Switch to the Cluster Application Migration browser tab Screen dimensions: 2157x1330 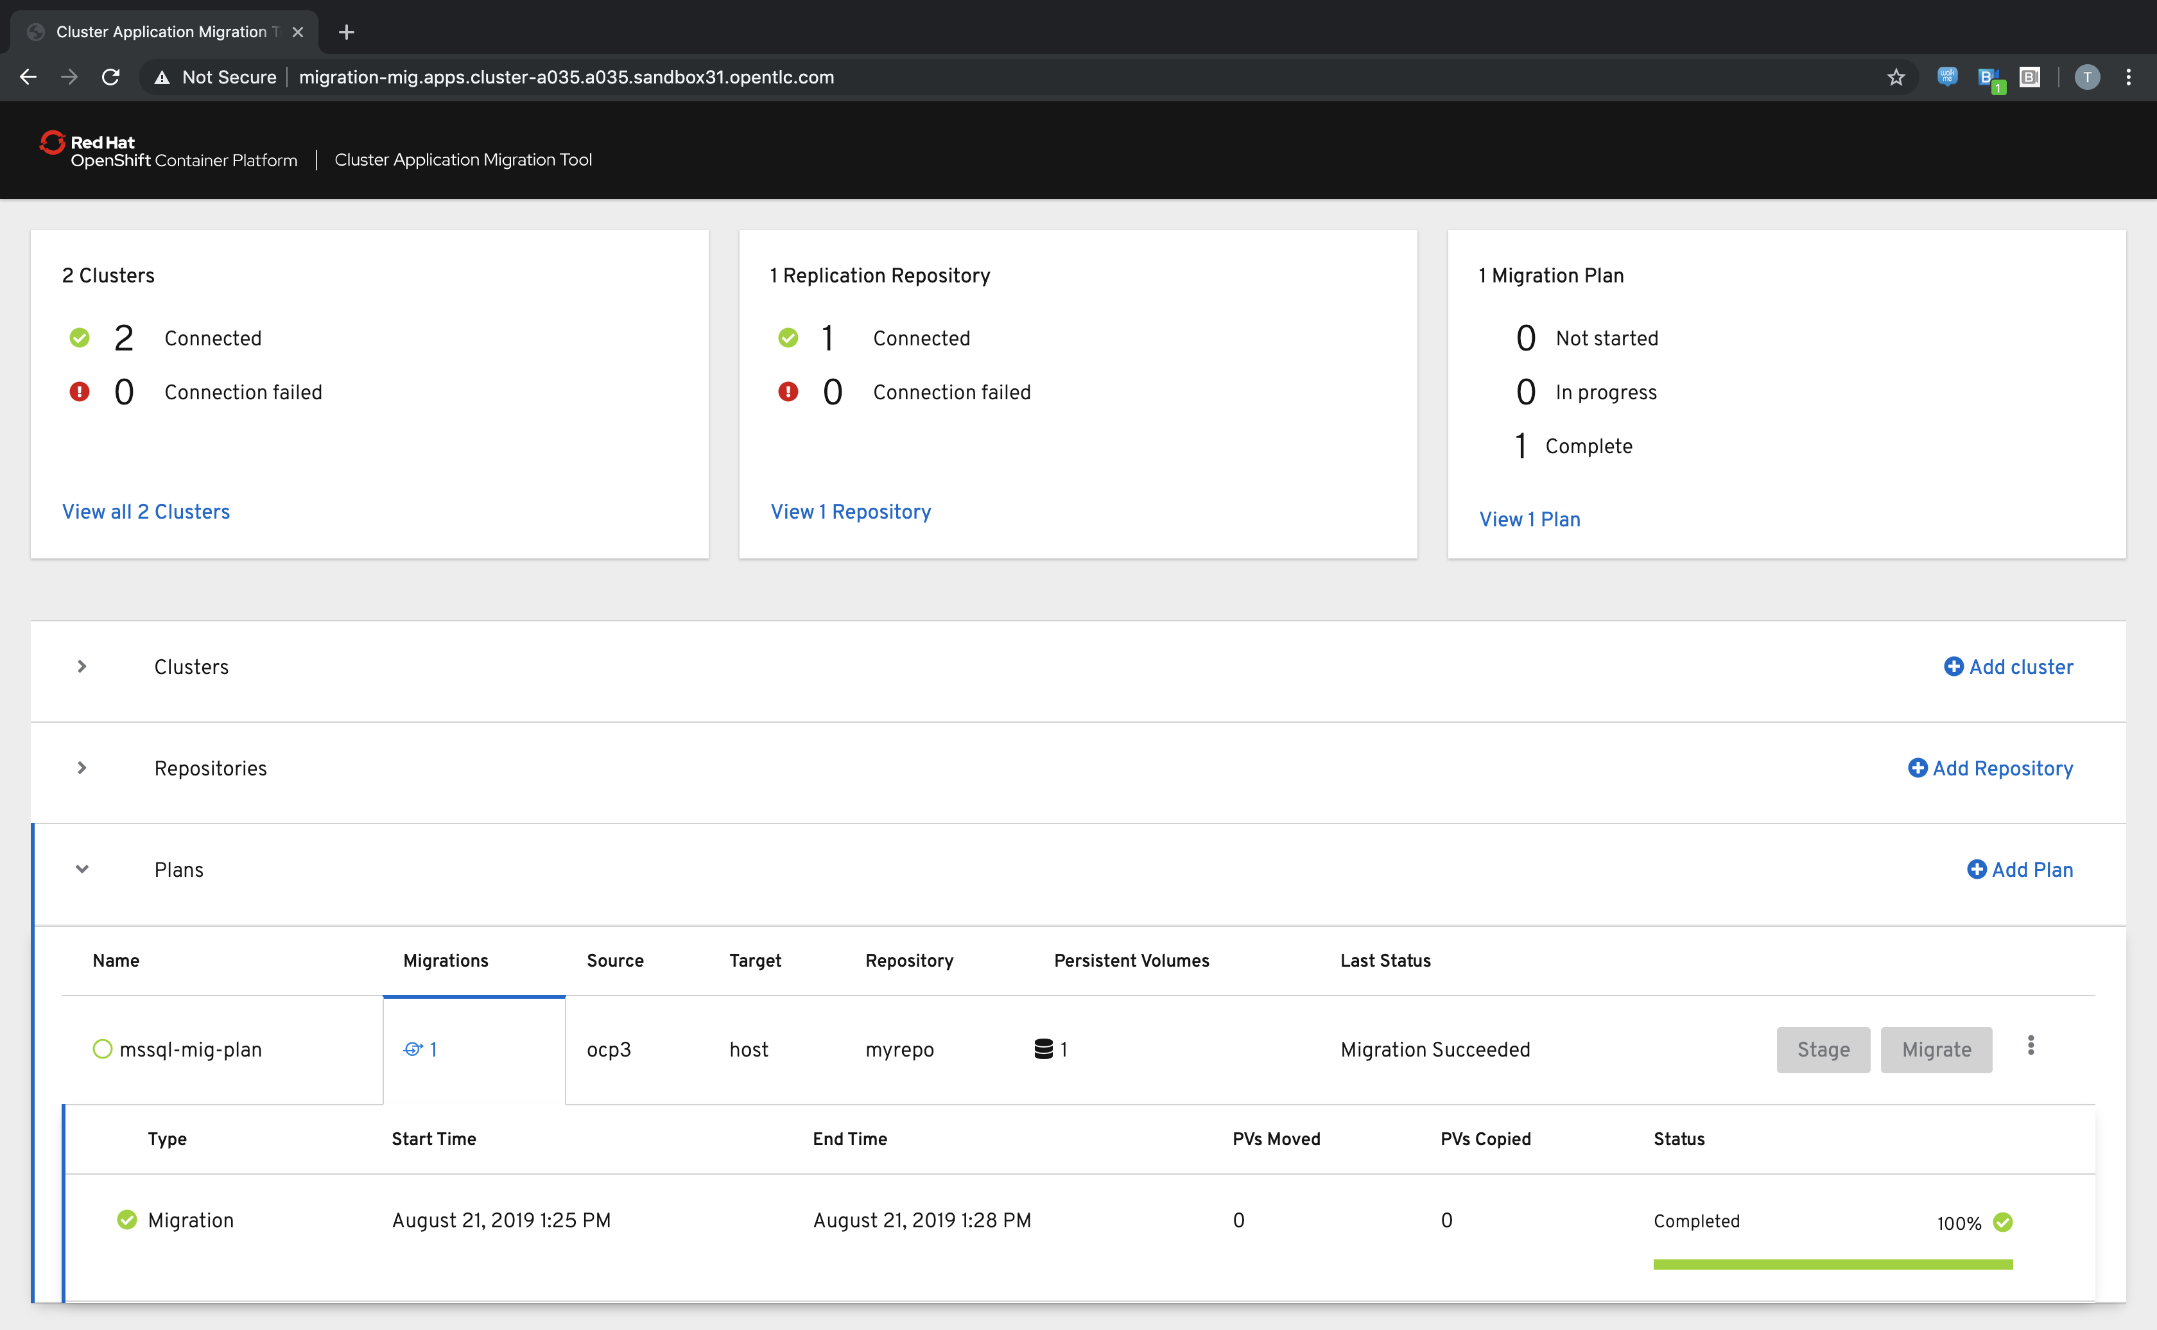(x=164, y=33)
